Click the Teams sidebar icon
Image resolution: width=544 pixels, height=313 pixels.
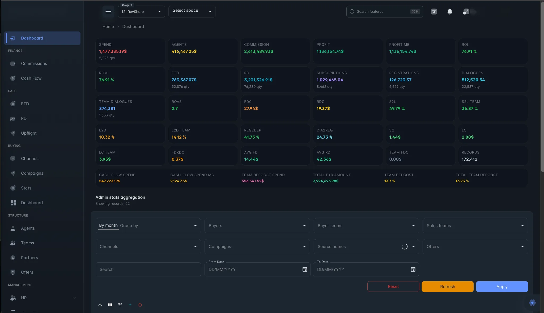[13, 243]
